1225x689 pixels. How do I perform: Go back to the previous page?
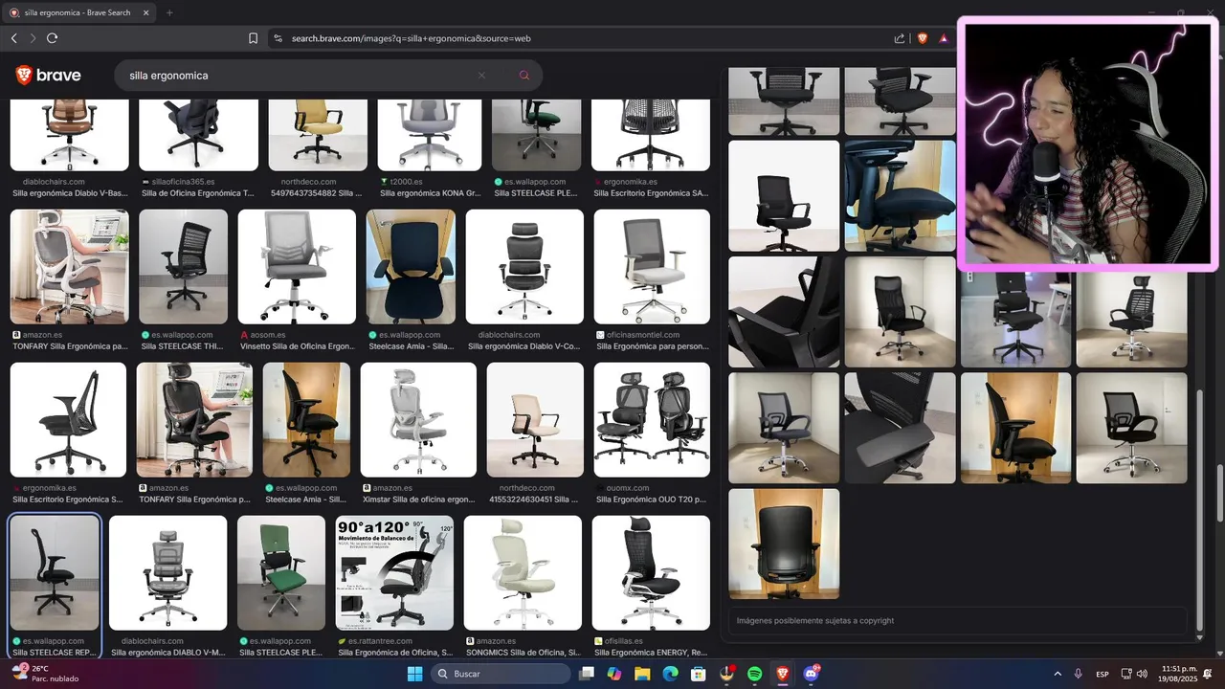pos(14,38)
